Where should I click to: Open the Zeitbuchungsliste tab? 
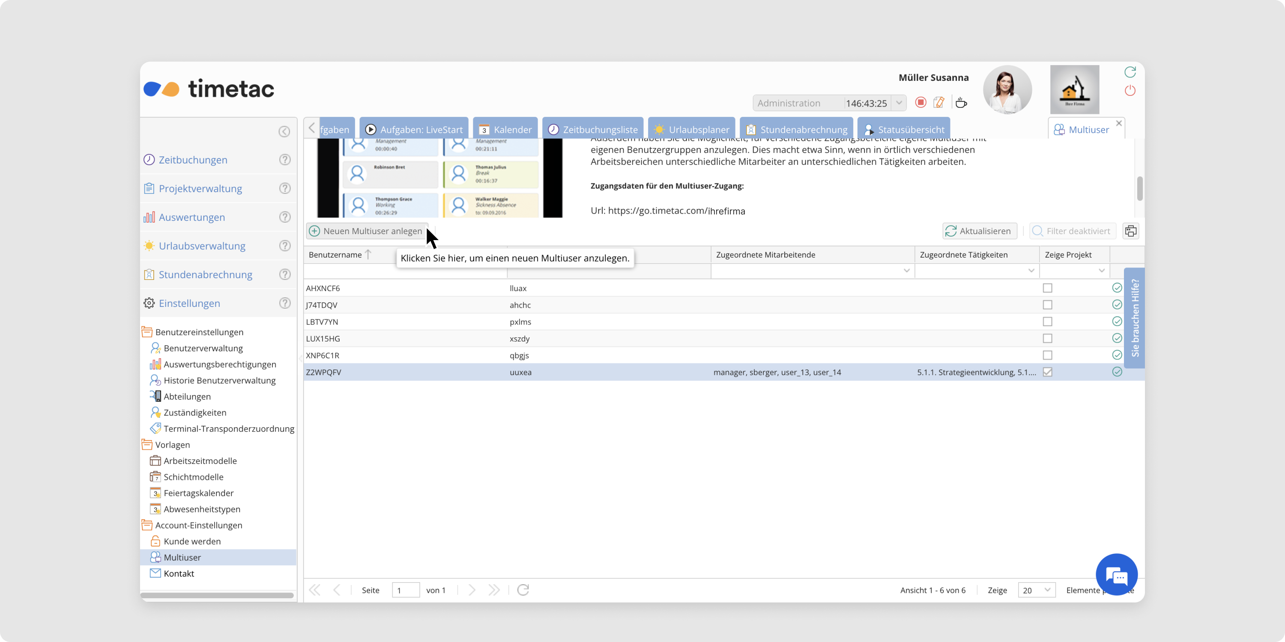coord(593,130)
